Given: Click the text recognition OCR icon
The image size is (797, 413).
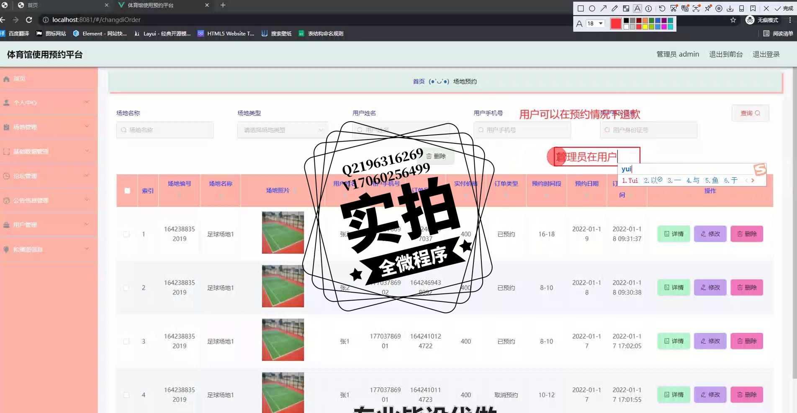Looking at the screenshot, I should [x=696, y=8].
